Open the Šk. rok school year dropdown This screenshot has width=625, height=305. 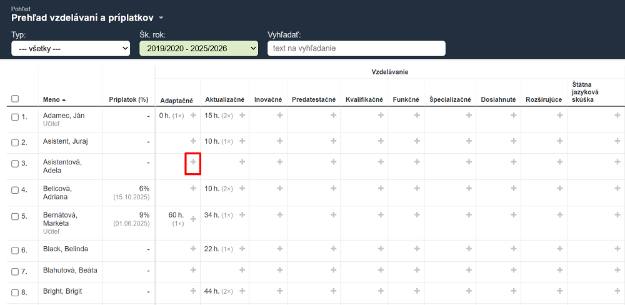pos(199,49)
